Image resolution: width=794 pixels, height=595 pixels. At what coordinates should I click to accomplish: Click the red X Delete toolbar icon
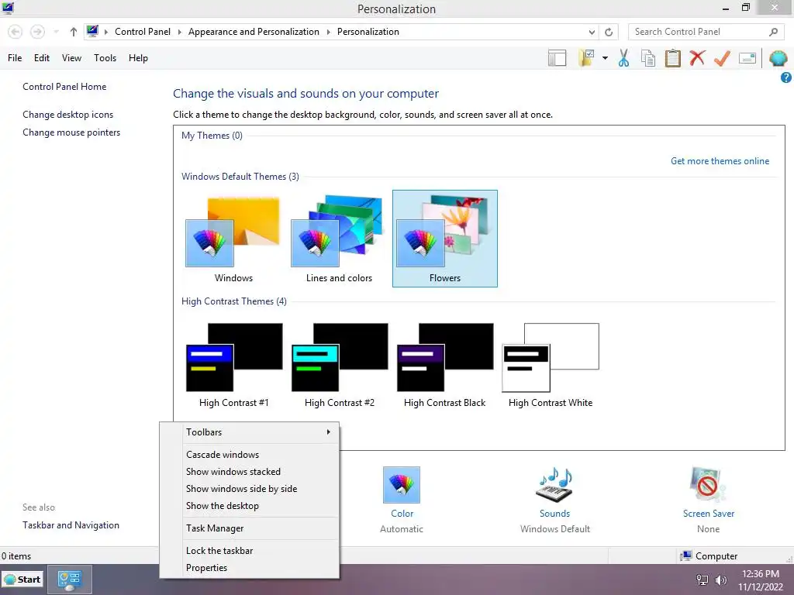click(697, 57)
